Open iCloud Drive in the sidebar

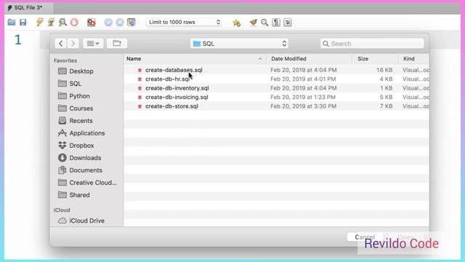point(81,221)
